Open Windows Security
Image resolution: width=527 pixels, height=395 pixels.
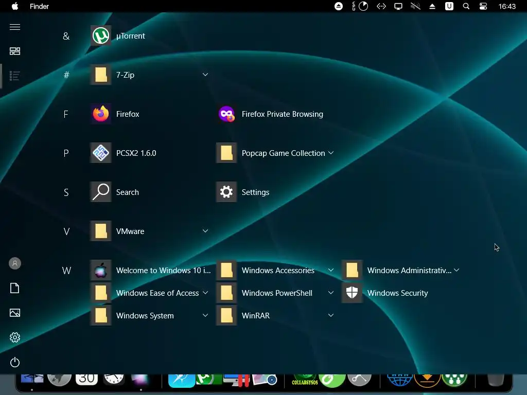click(x=385, y=293)
